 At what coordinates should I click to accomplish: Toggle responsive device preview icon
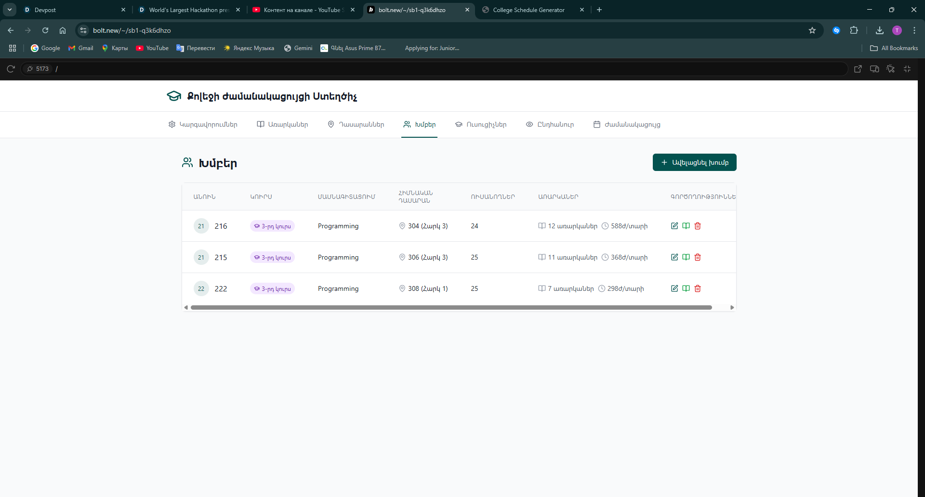tap(874, 69)
